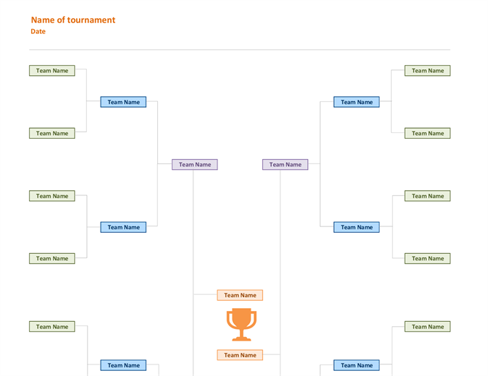Click the second blue Team Name box on the left
The image size is (489, 376).
click(123, 227)
